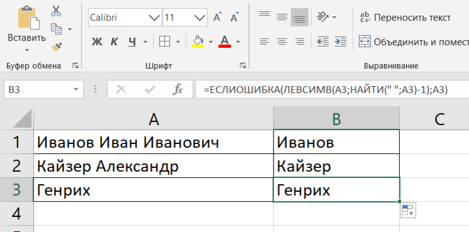The image size is (469, 232).
Task: Select cell Кайзер Александр
Action: click(x=153, y=165)
